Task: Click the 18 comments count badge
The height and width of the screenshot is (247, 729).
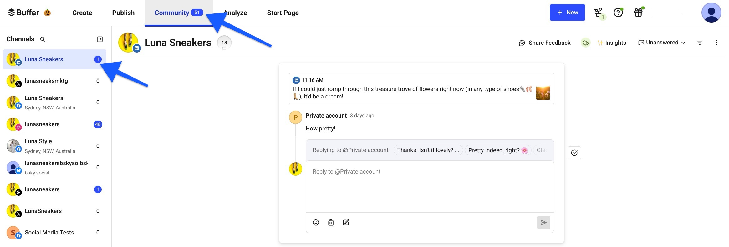Action: [224, 43]
